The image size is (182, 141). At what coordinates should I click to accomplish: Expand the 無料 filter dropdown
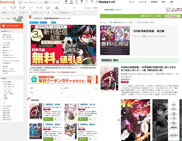46,88
